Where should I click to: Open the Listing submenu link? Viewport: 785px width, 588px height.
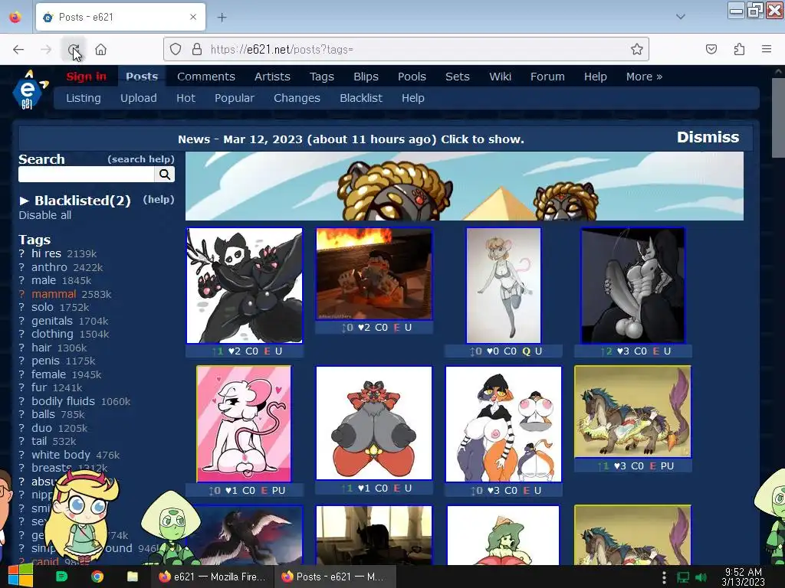pos(83,98)
